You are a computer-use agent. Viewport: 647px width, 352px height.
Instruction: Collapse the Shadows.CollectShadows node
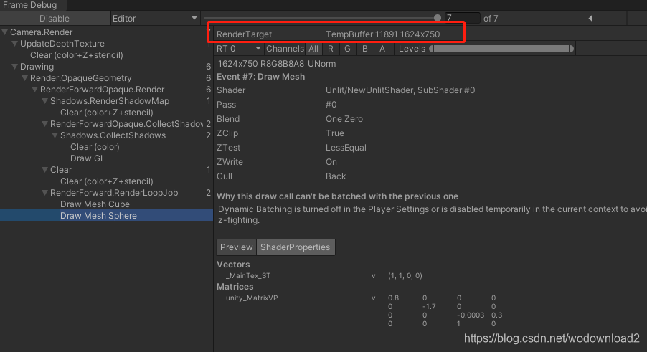pyautogui.click(x=55, y=135)
